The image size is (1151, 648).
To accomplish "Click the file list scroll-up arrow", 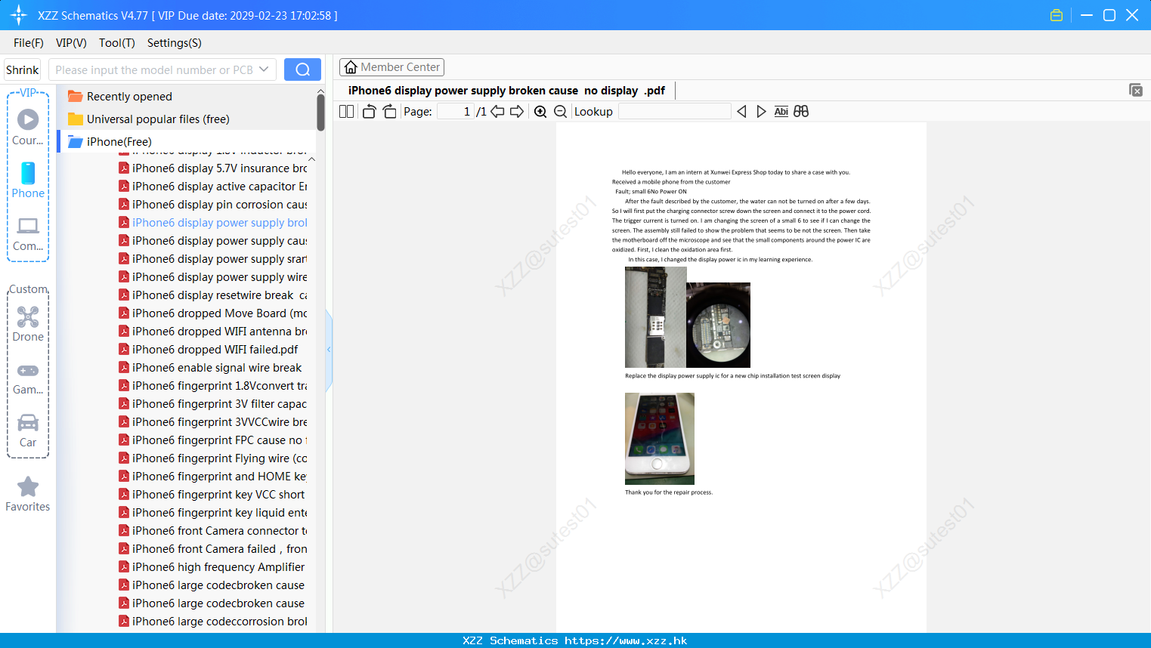I will 311,159.
